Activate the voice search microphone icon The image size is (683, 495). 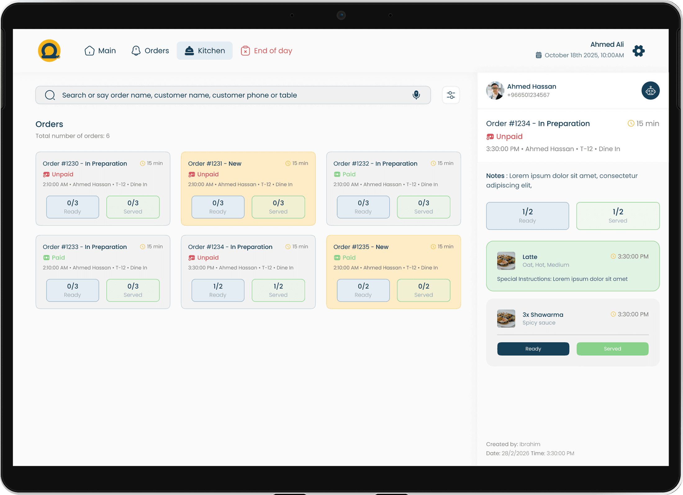click(416, 95)
